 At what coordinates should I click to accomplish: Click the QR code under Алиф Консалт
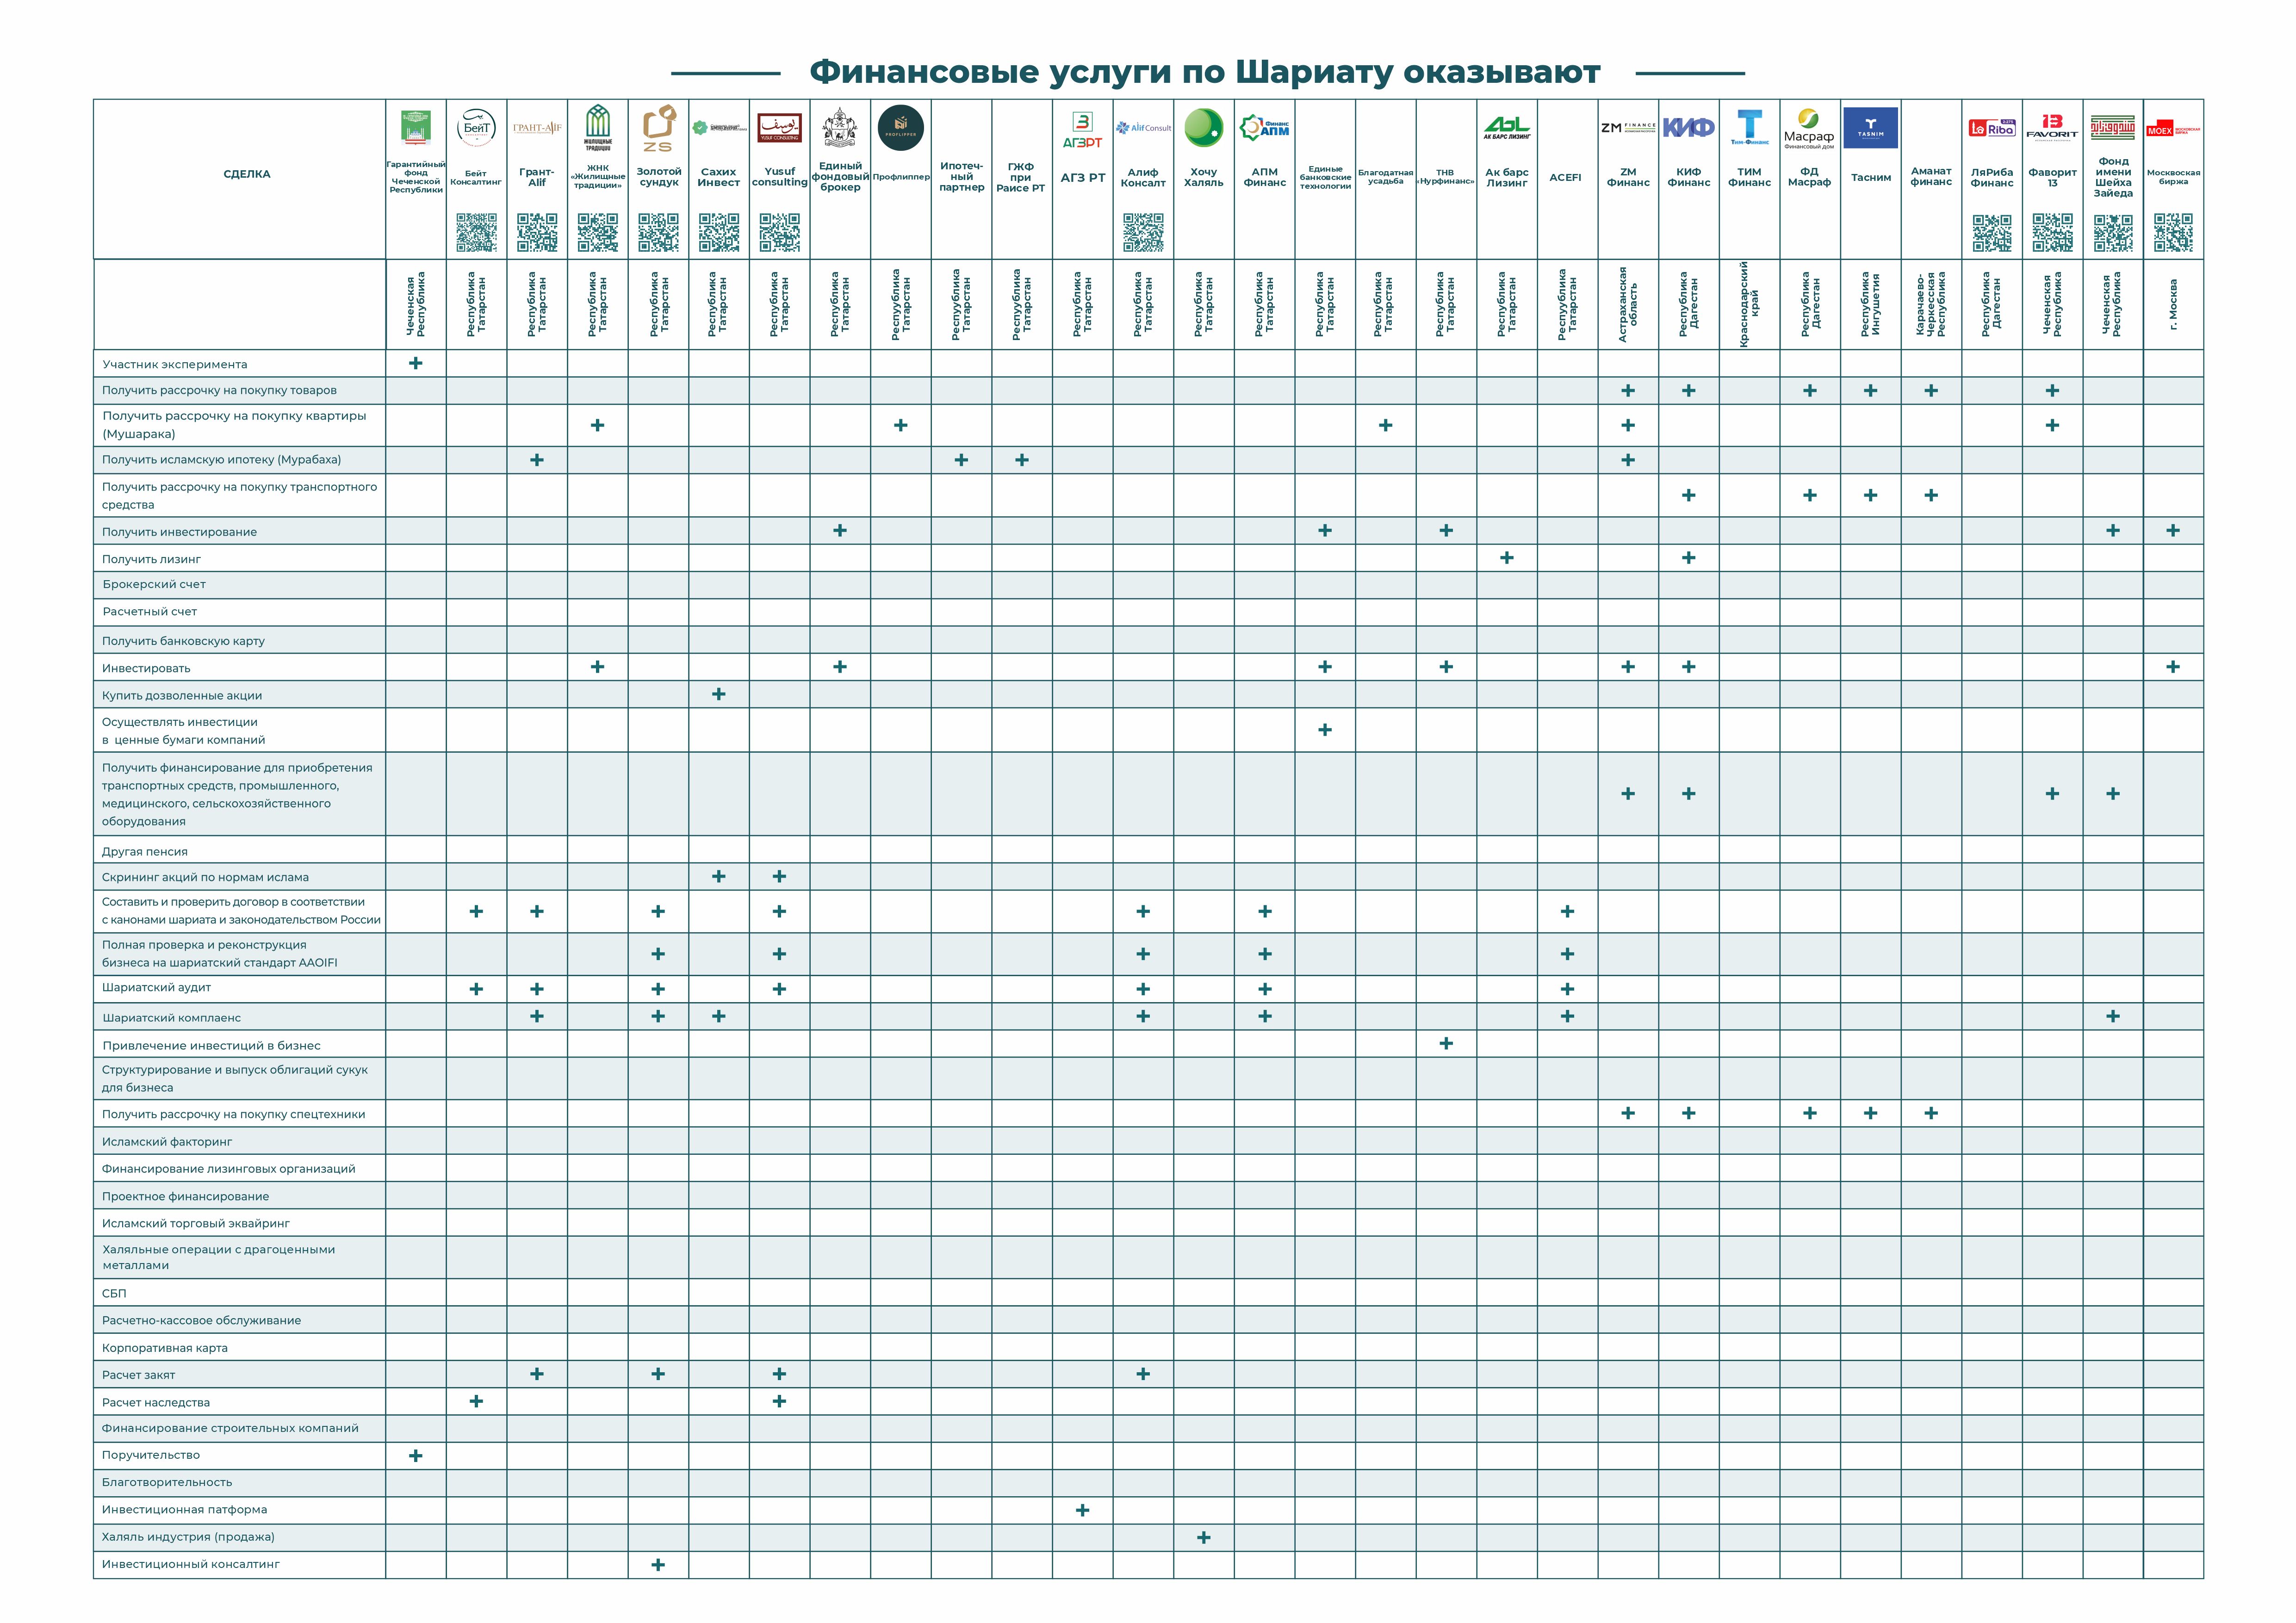(1143, 232)
